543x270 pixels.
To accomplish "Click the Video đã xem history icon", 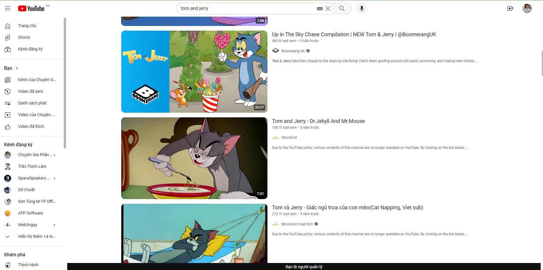I will click(8, 92).
